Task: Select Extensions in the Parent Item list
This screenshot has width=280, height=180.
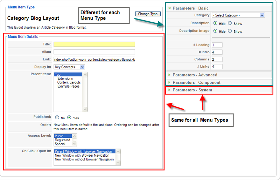Action: pyautogui.click(x=65, y=78)
